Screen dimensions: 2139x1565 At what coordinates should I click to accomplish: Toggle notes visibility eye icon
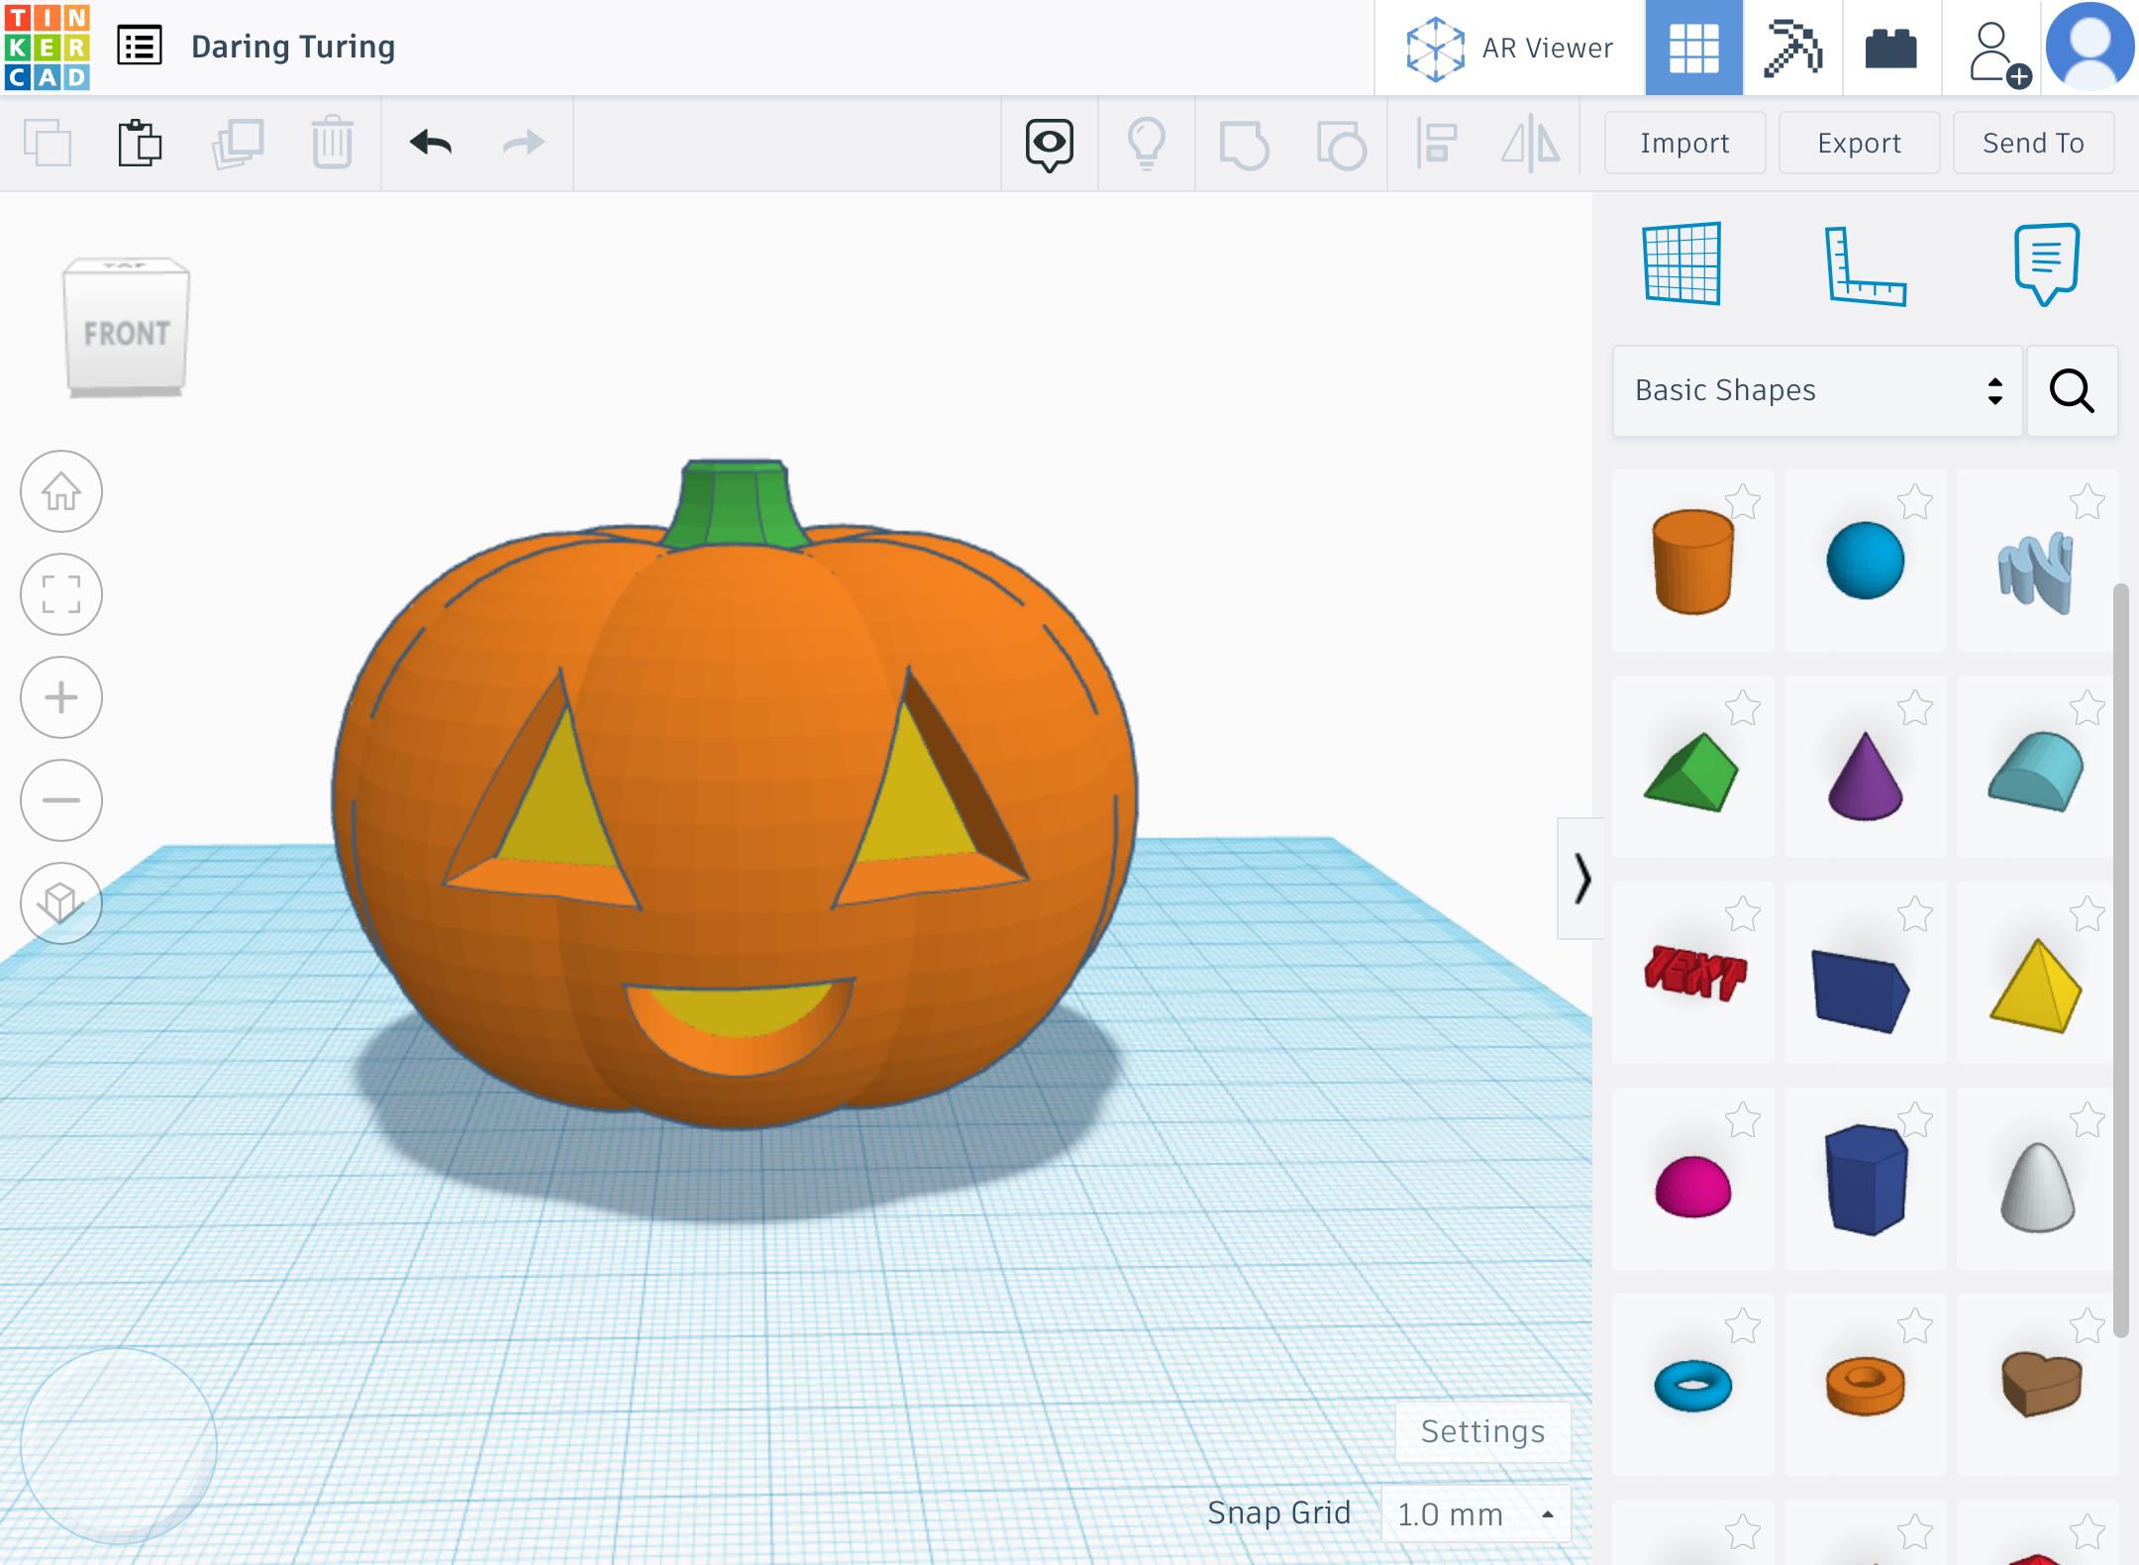point(1049,145)
